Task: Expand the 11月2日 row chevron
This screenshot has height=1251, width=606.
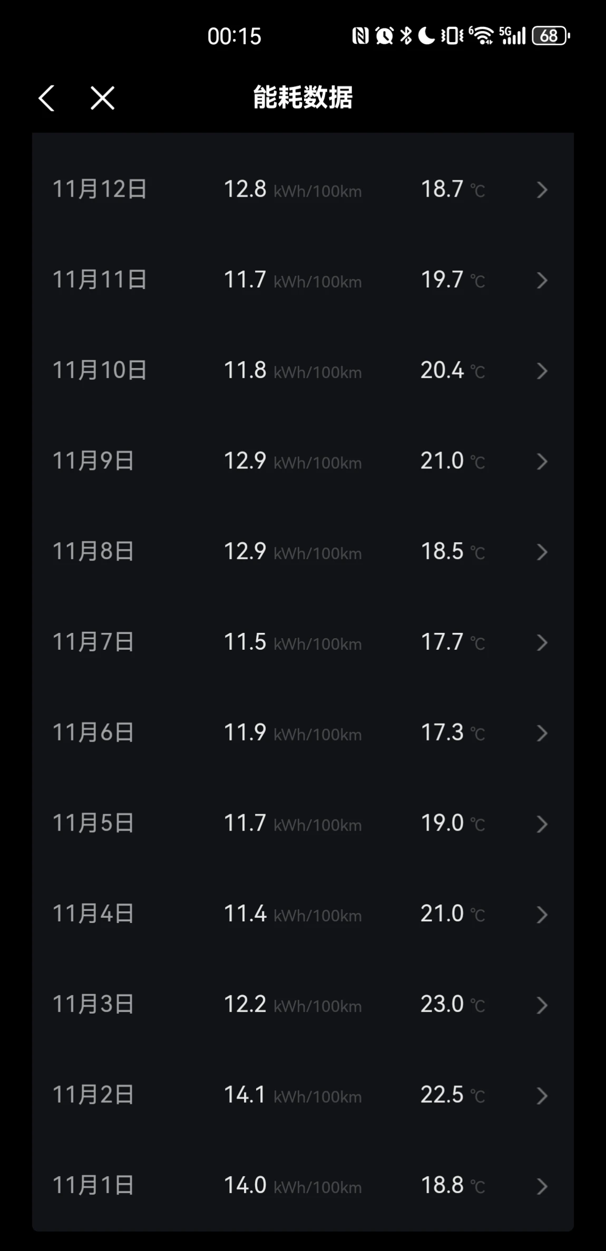Action: (542, 1095)
